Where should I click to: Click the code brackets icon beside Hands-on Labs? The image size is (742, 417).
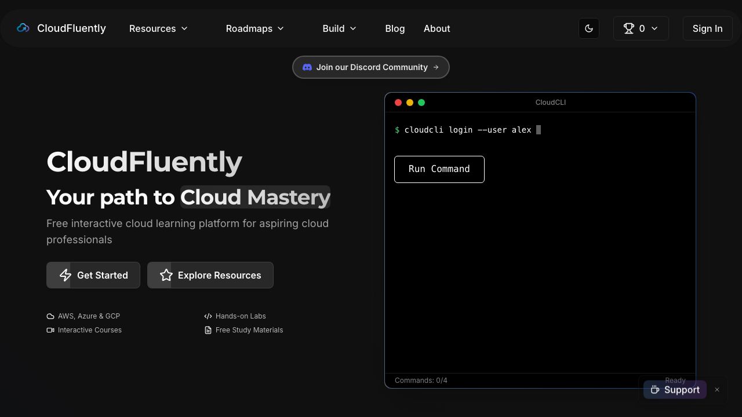[x=208, y=316]
